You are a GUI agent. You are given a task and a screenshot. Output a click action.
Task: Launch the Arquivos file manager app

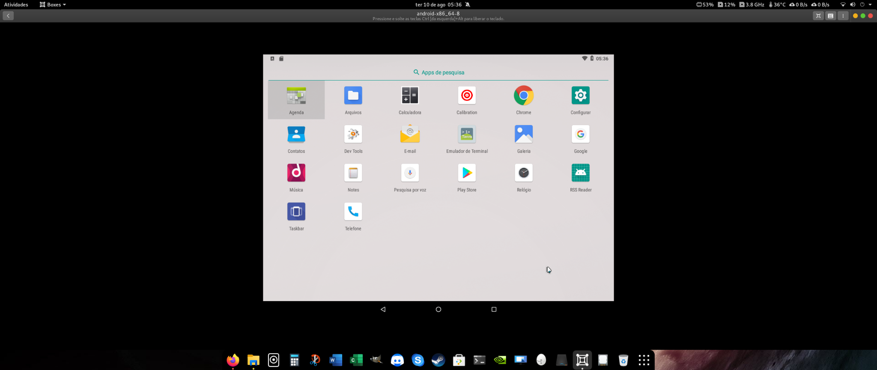(x=353, y=100)
